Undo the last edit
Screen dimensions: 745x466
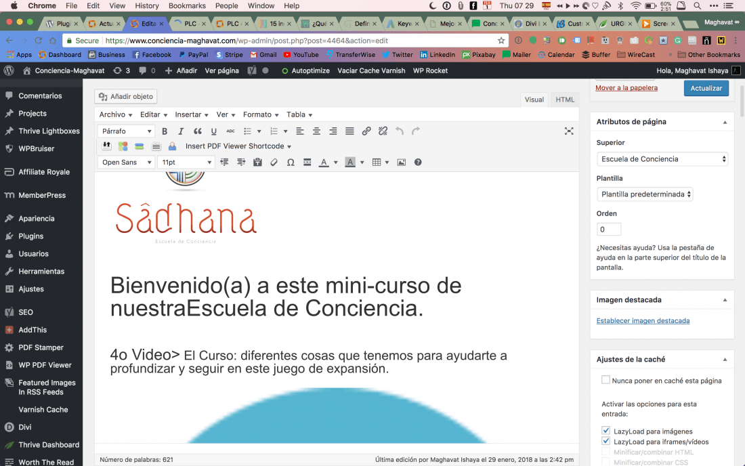point(400,131)
